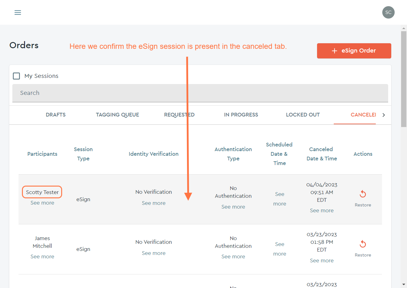Expand See more for James Mitchell scheduled date

pyautogui.click(x=280, y=249)
